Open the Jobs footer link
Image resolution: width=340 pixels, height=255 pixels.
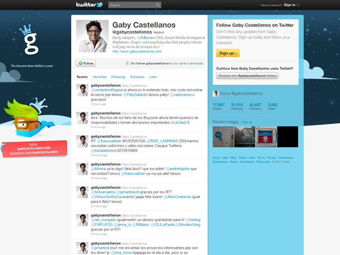click(x=252, y=158)
